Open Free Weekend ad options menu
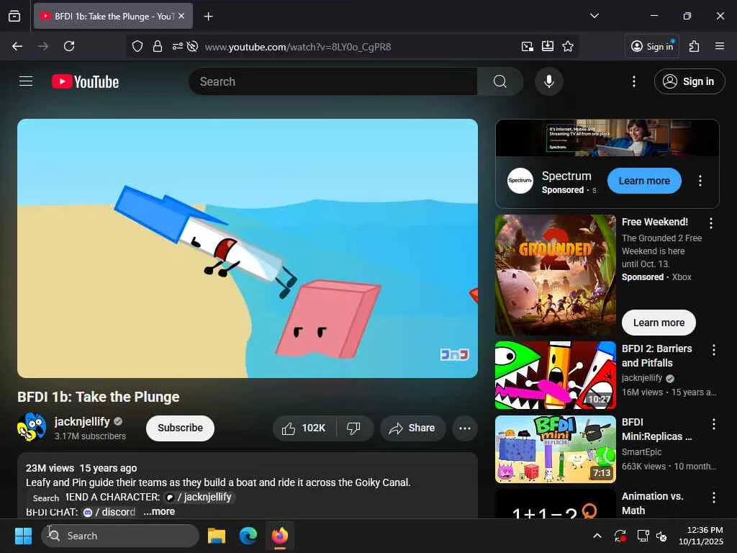The width and height of the screenshot is (737, 553). click(x=710, y=223)
